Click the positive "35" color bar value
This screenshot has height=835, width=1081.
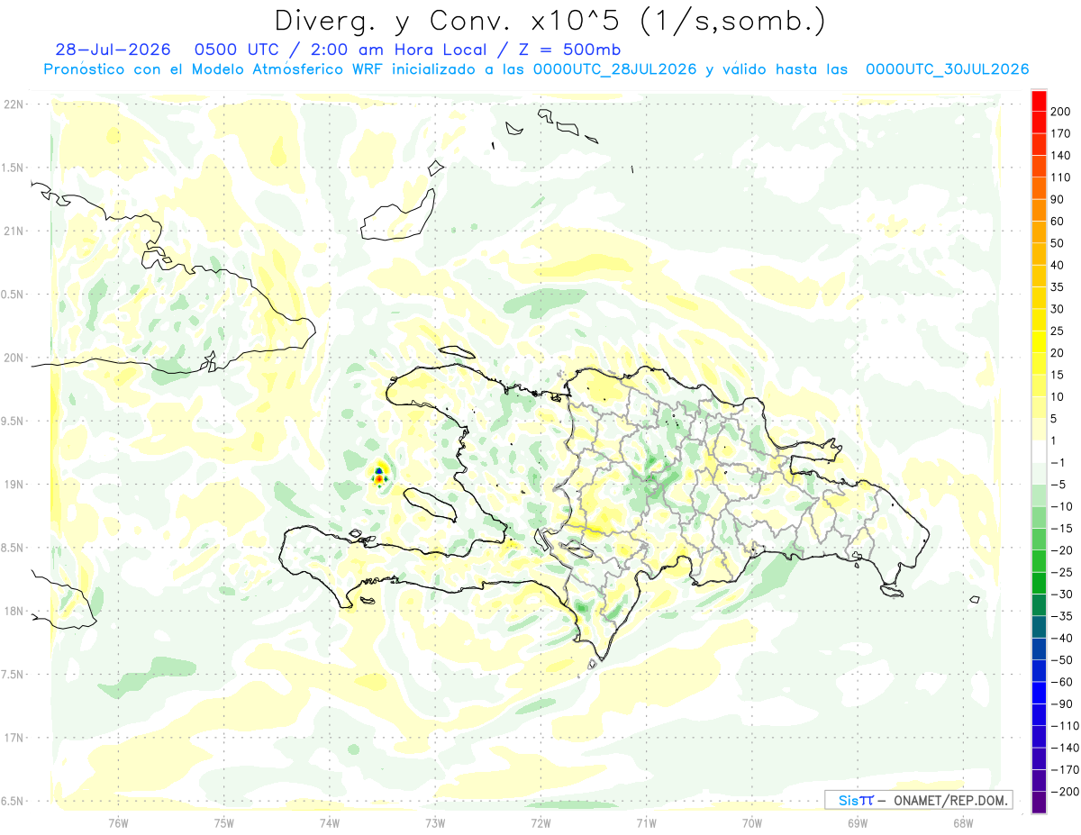pos(1058,287)
